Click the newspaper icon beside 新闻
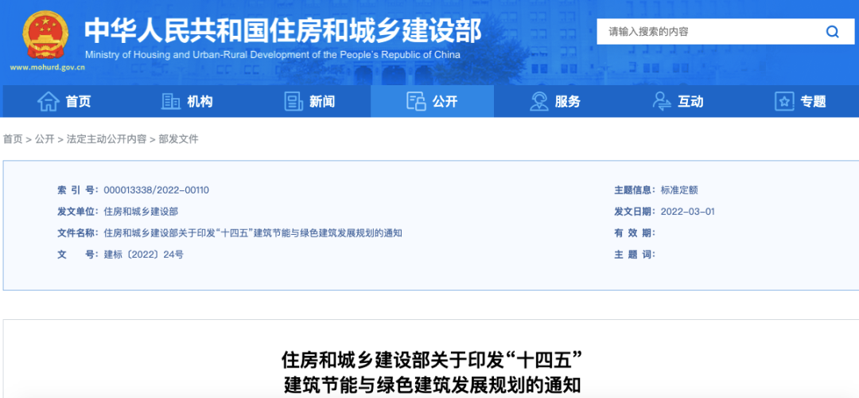 (294, 101)
